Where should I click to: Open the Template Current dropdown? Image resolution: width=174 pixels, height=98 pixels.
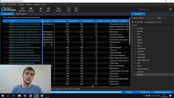coord(146,18)
